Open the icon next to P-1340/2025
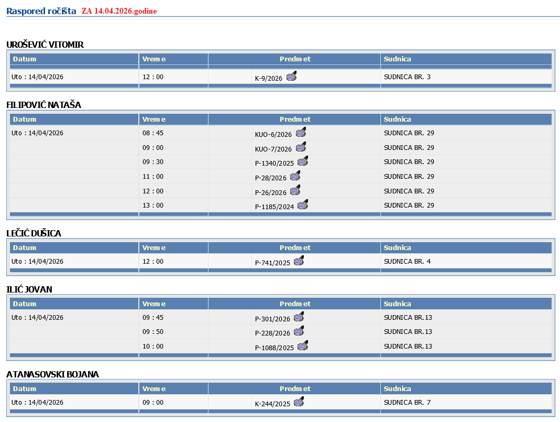Viewport: 560px width, 422px height. [x=303, y=161]
